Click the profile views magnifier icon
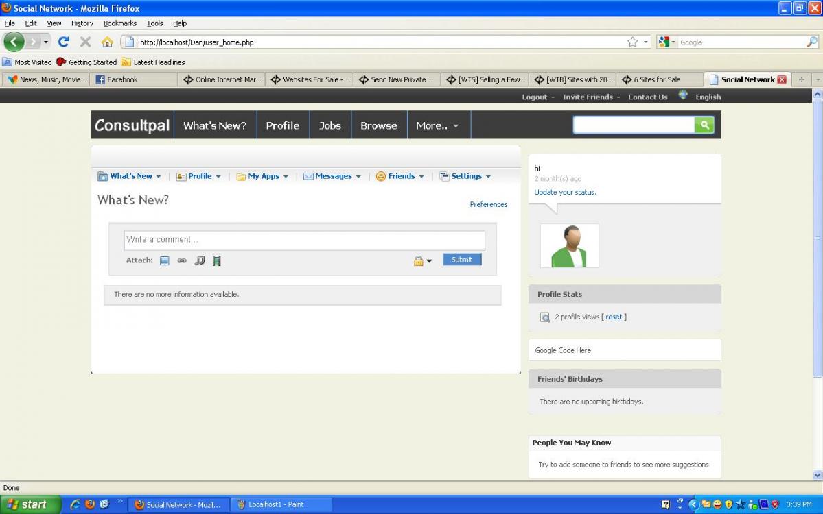 [545, 317]
